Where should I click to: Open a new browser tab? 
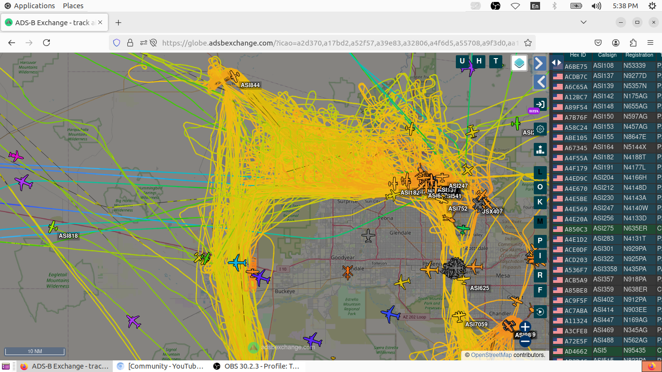[x=118, y=23]
